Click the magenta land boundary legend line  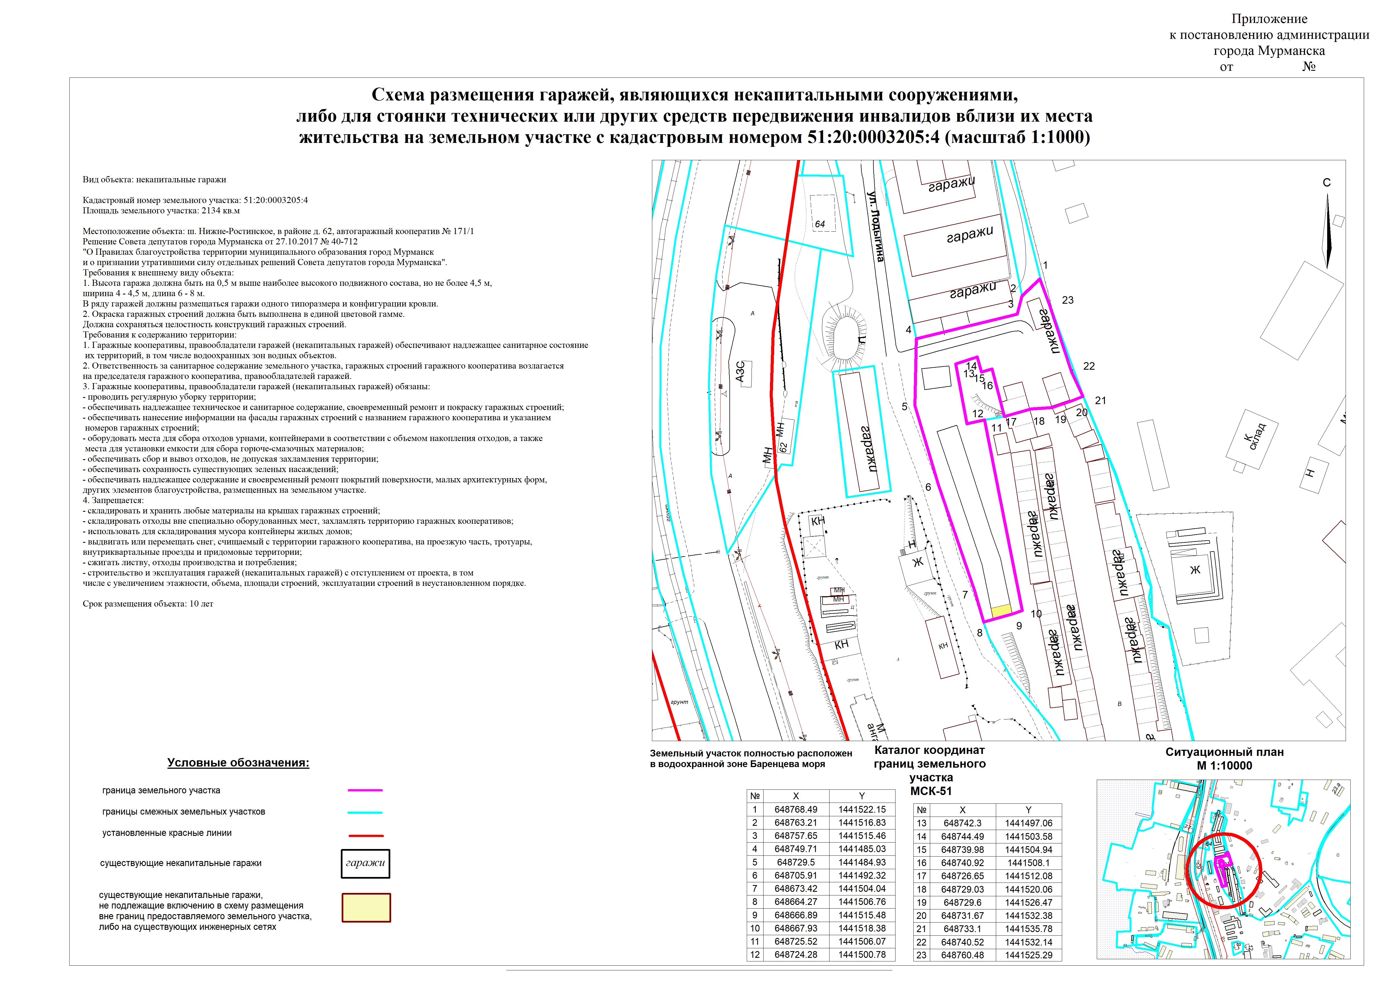click(365, 790)
